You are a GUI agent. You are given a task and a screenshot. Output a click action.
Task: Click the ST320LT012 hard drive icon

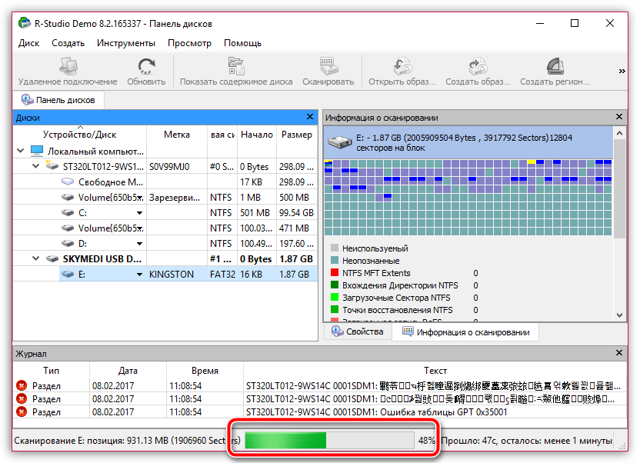pyautogui.click(x=52, y=166)
